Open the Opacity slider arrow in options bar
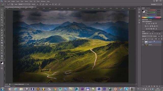The image size is (163, 91). click(40, 4)
